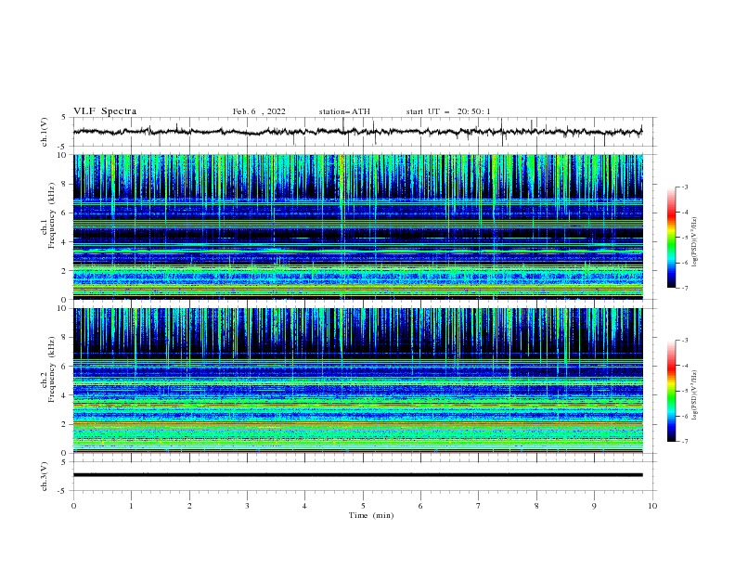This screenshot has height=568, width=735.
Task: Click the "7" tick on time axis
Action: [479, 506]
